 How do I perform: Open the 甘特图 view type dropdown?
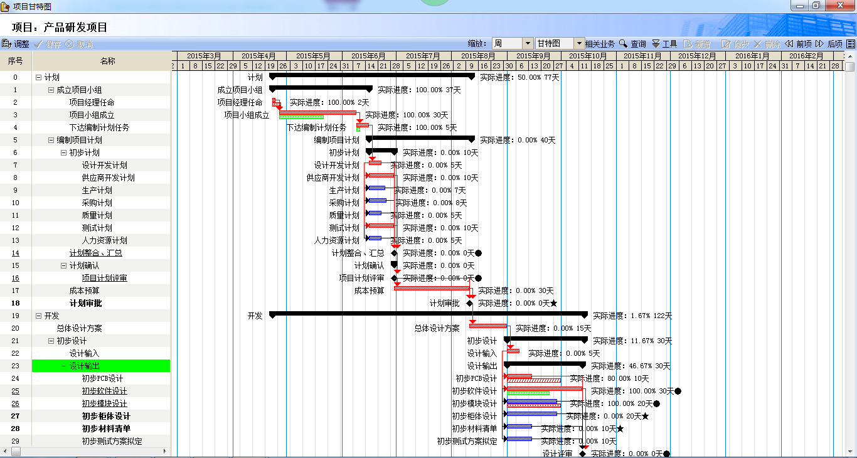(579, 44)
